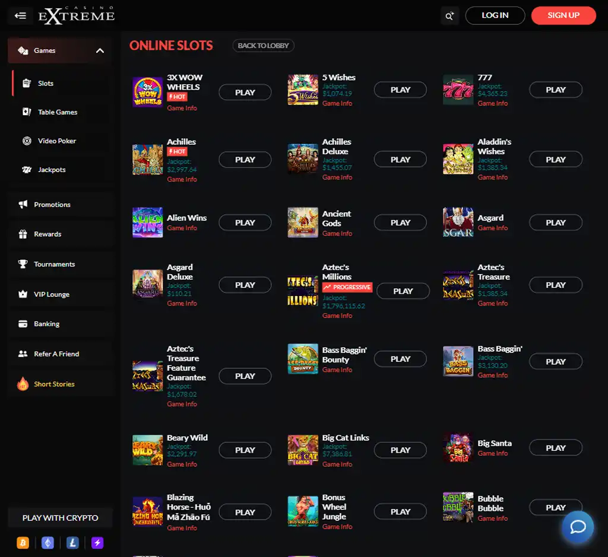Open the search icon in the header
Screen dimensions: 608x557
pyautogui.click(x=449, y=16)
